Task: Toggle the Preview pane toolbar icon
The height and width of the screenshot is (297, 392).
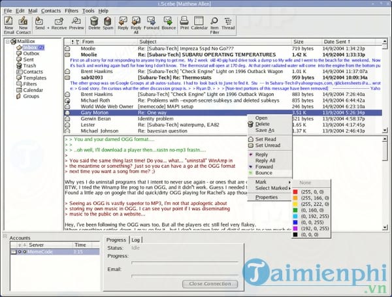Action: pos(77,25)
